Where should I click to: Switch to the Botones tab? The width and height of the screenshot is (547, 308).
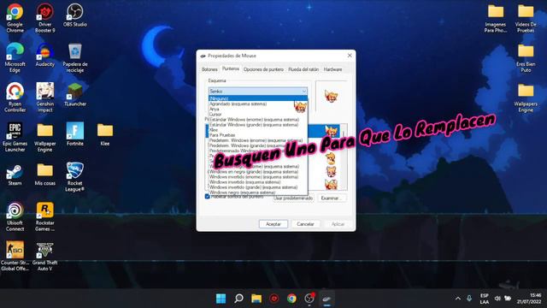point(209,69)
